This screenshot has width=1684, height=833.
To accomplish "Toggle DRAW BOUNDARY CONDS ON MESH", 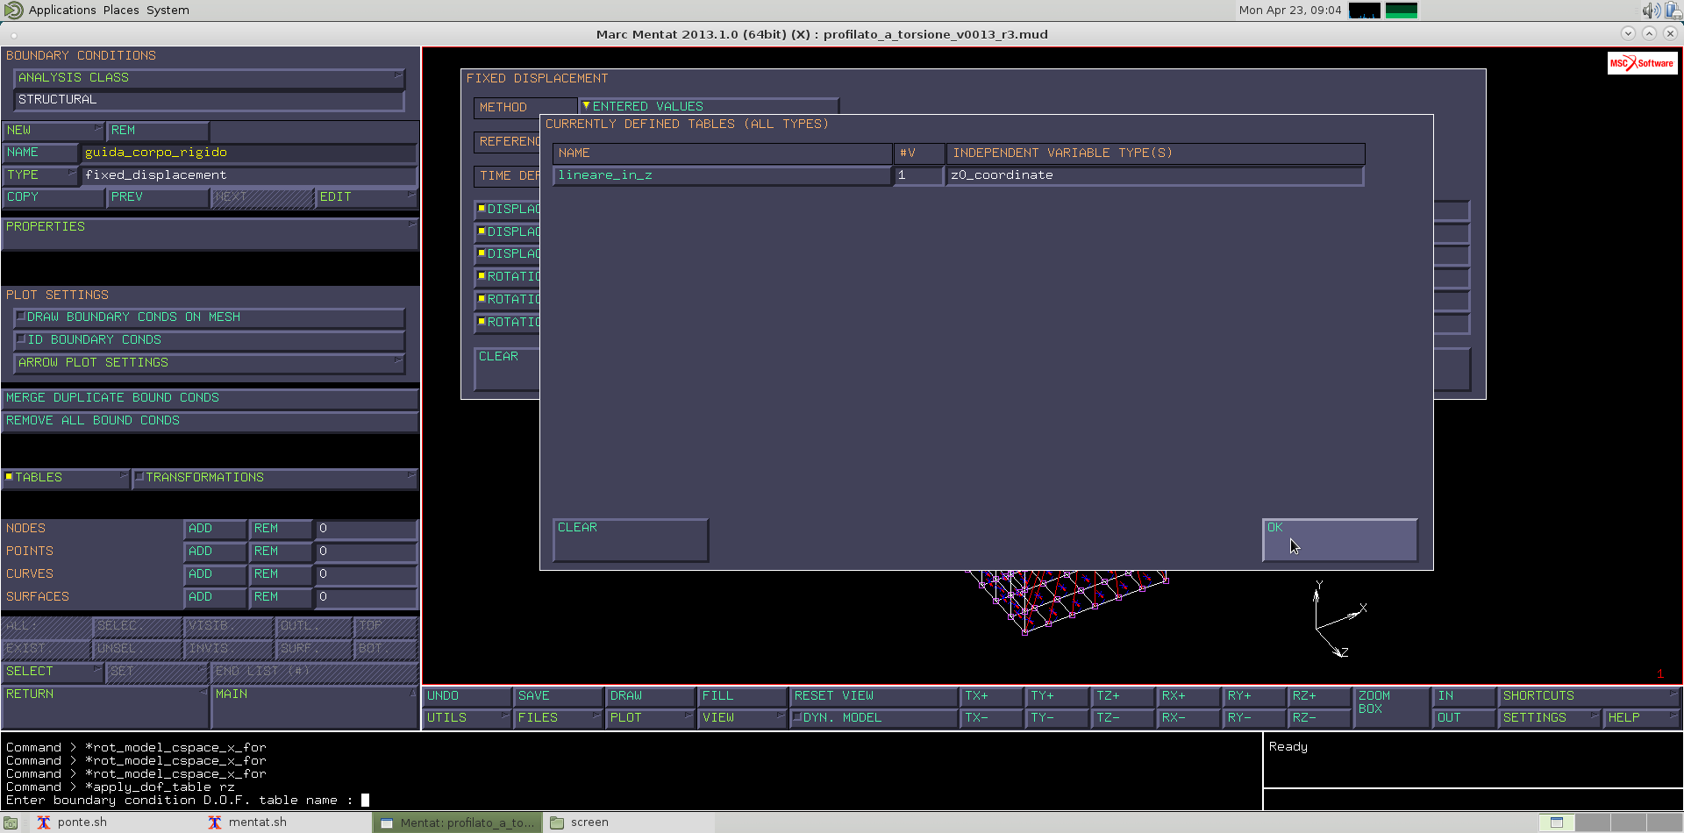I will 210,317.
